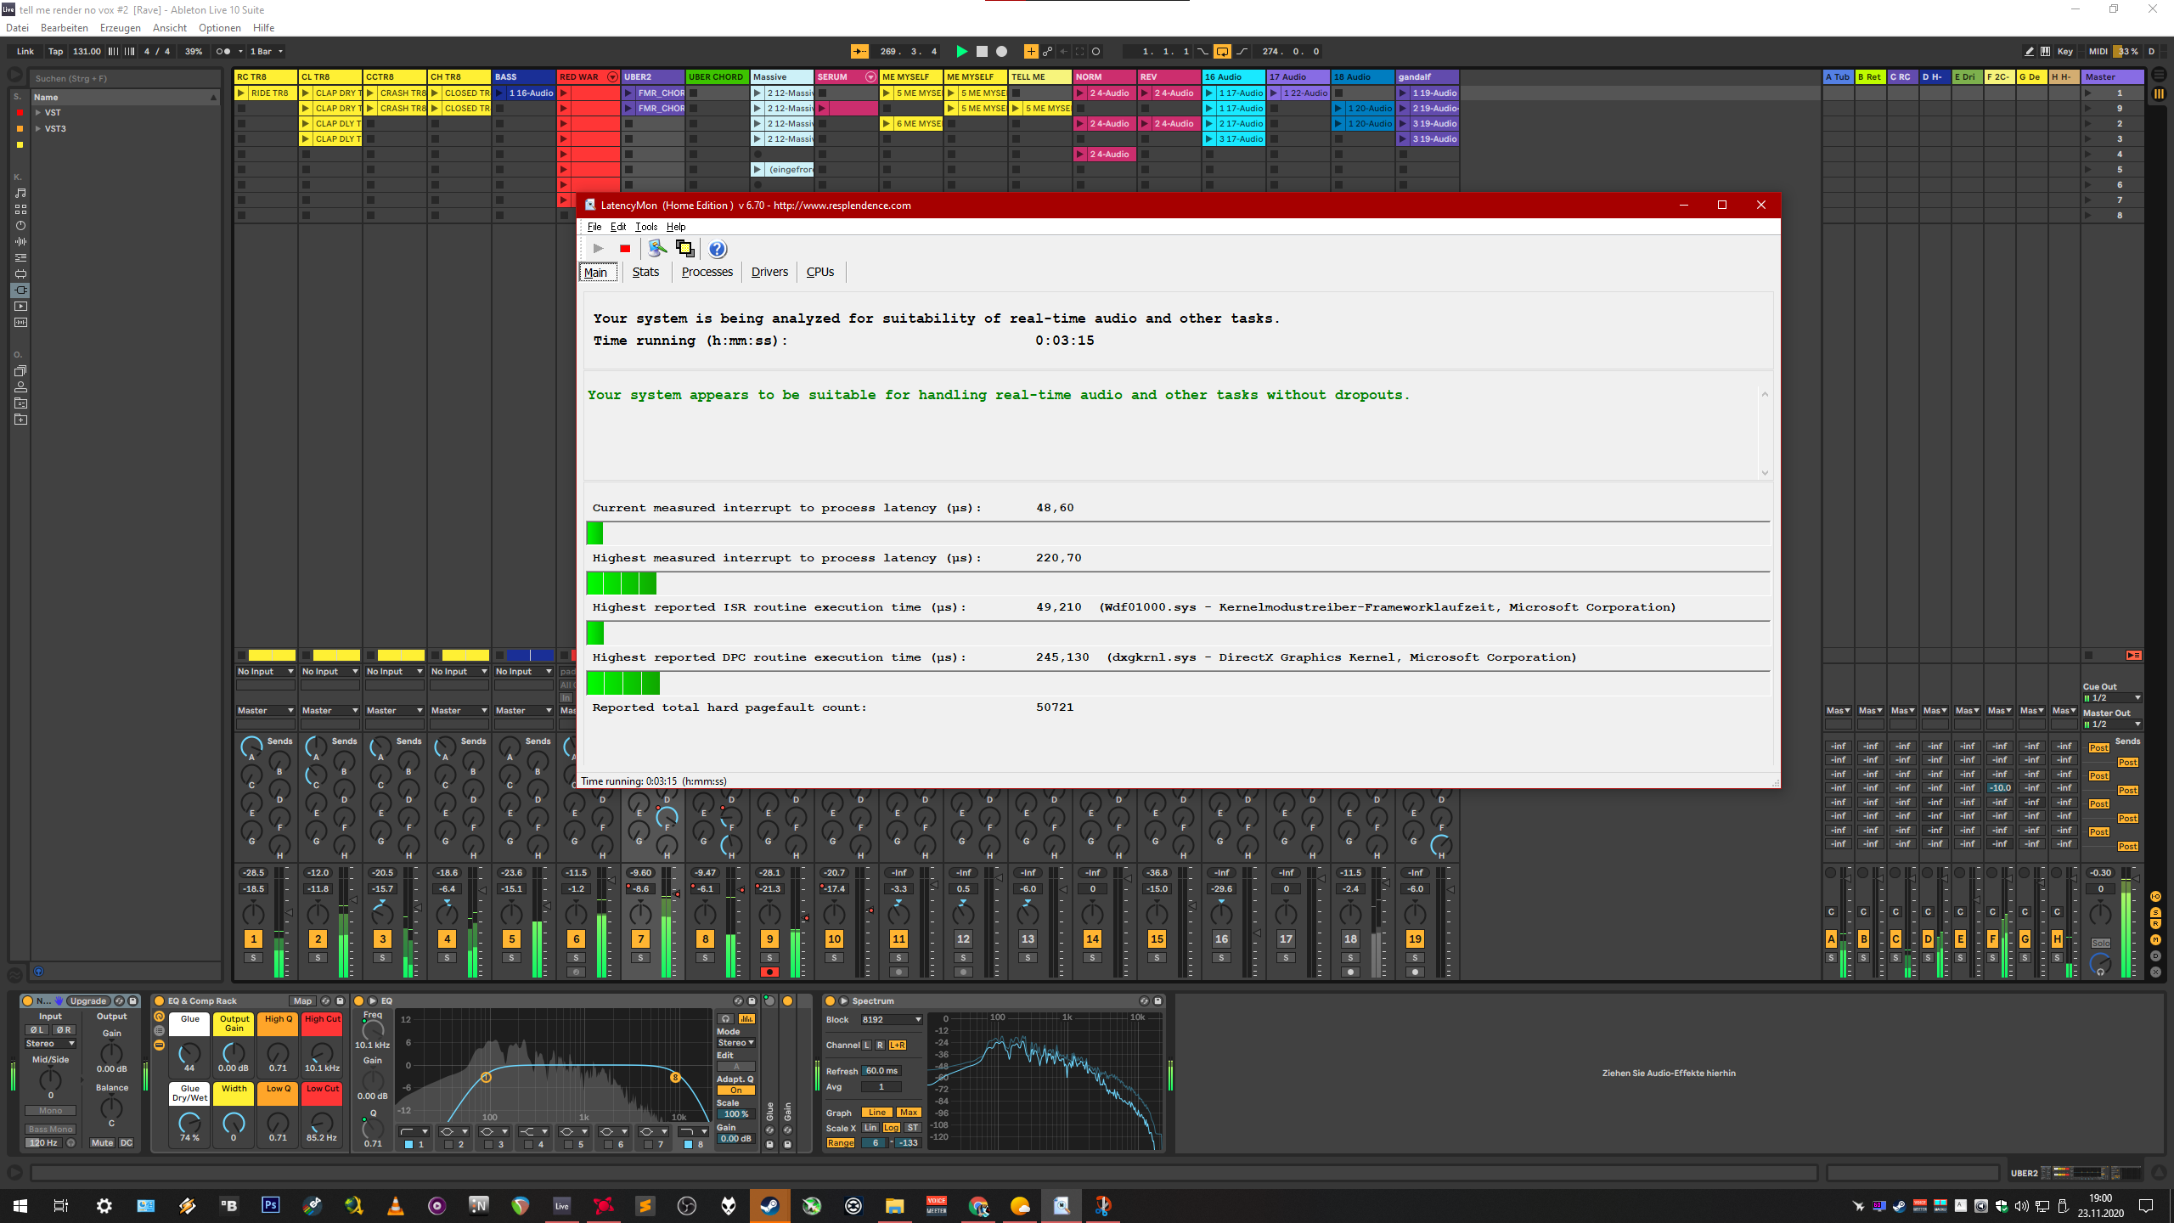Expand the VST3 folder in the browser
The height and width of the screenshot is (1223, 2174).
tap(38, 129)
